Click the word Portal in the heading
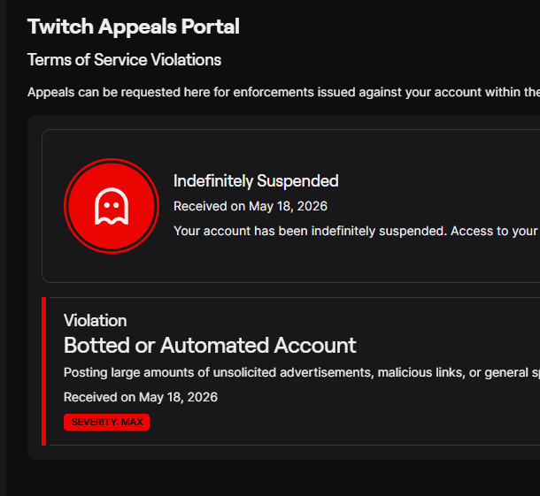 point(210,27)
